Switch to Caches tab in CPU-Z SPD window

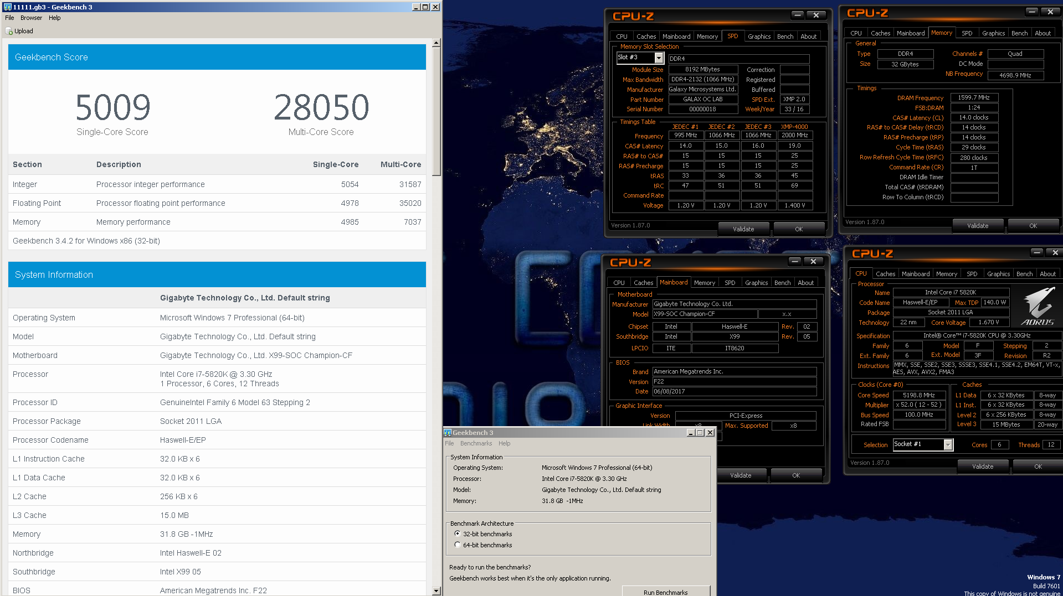[646, 37]
